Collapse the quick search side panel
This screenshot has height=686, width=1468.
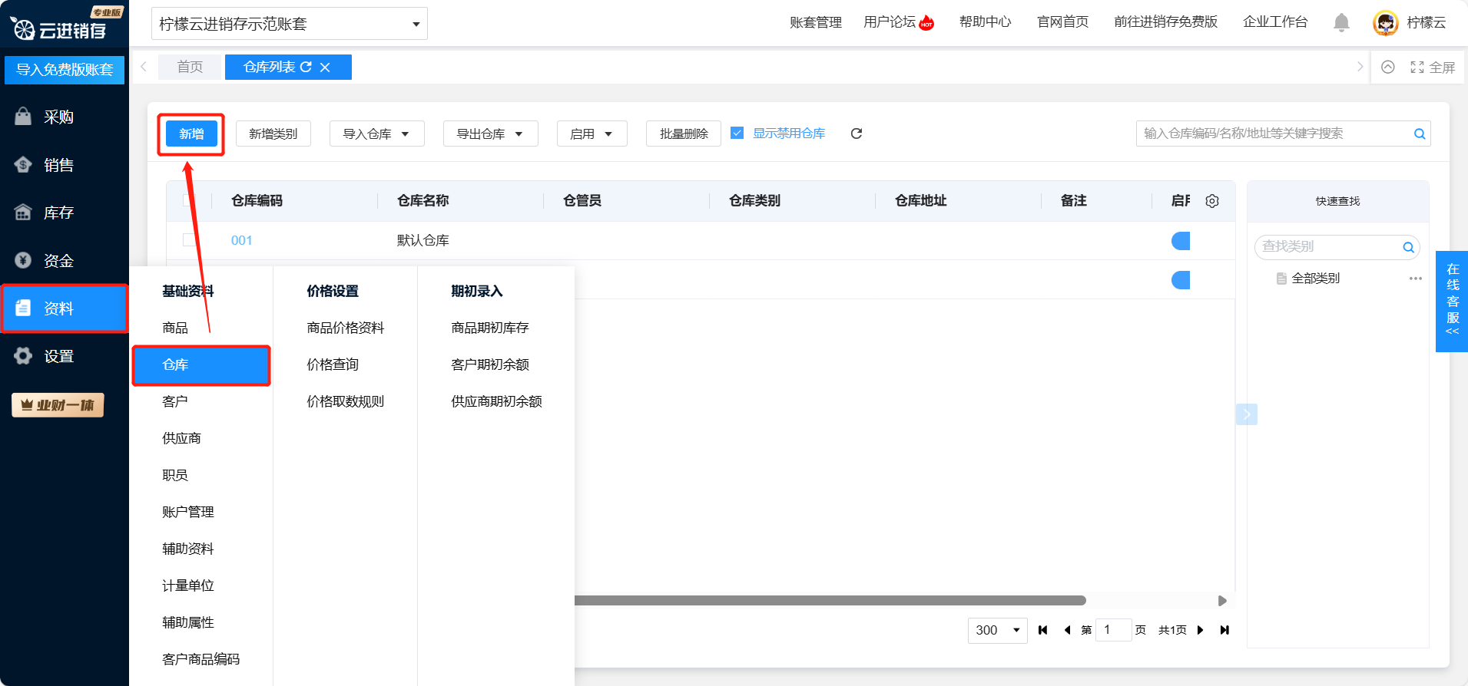(x=1247, y=415)
